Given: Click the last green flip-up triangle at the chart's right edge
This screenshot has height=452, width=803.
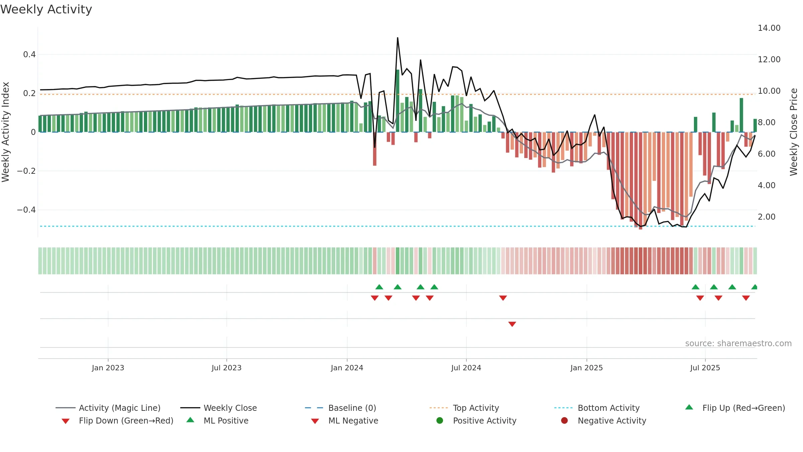Looking at the screenshot, I should pyautogui.click(x=754, y=287).
